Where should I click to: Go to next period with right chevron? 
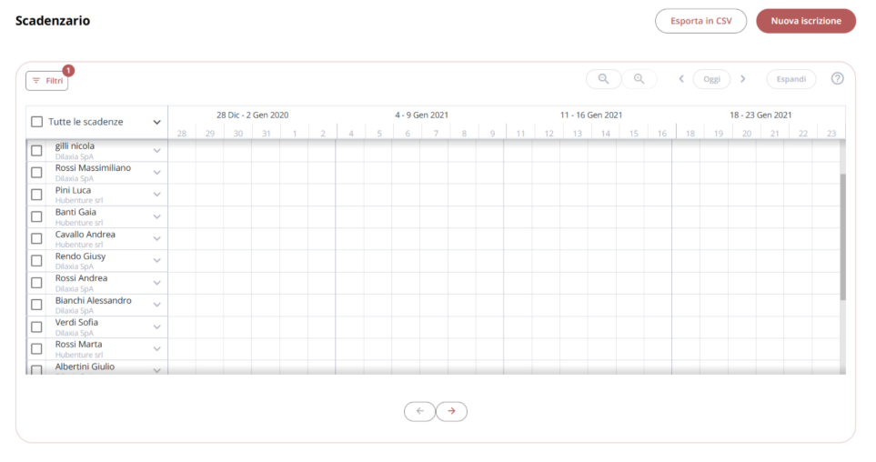[x=743, y=79]
